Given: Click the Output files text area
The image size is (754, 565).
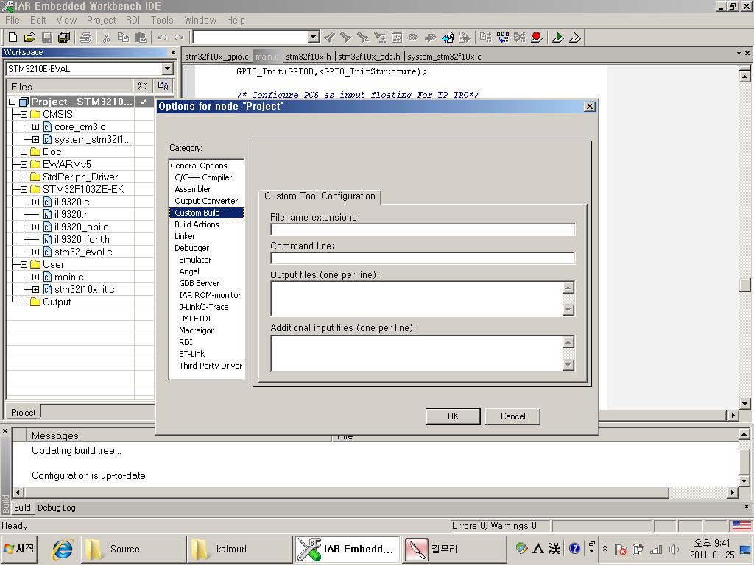Looking at the screenshot, I should pyautogui.click(x=417, y=299).
